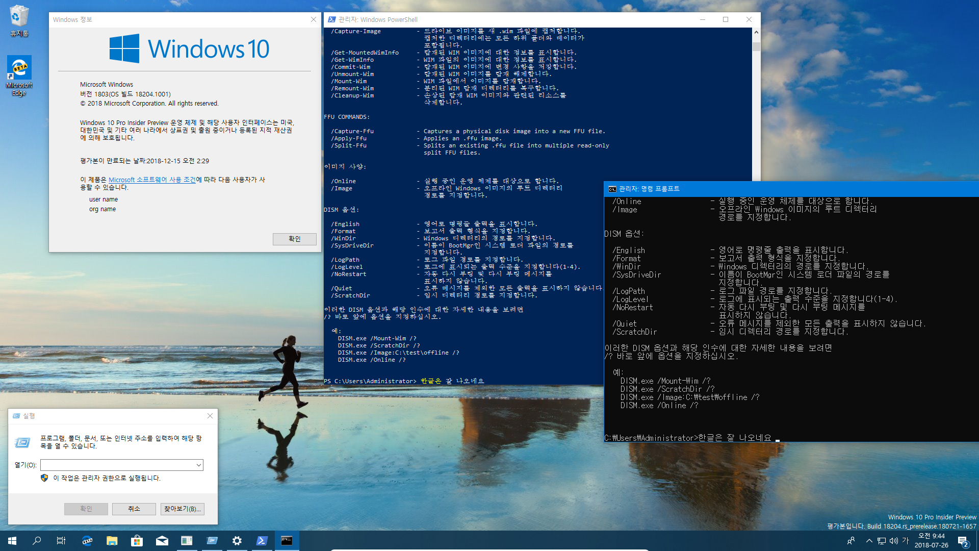Open Settings gear on the taskbar
Viewport: 979px width, 551px height.
click(237, 541)
